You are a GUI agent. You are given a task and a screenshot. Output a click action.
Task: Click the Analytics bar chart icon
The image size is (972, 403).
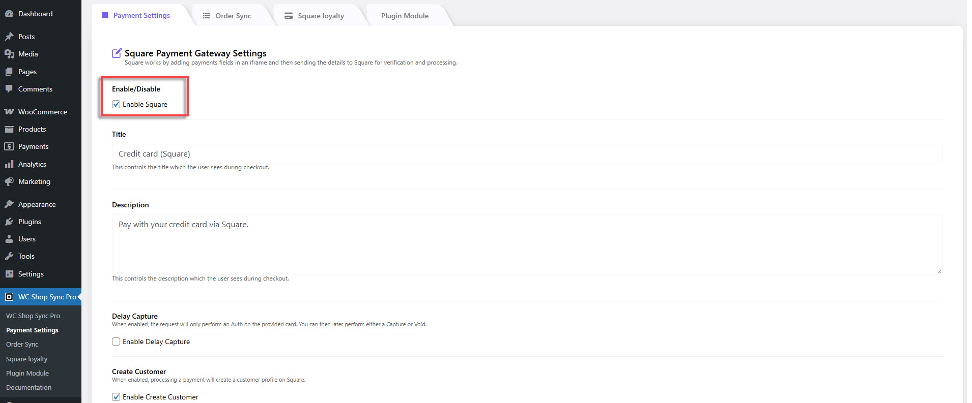click(x=9, y=164)
